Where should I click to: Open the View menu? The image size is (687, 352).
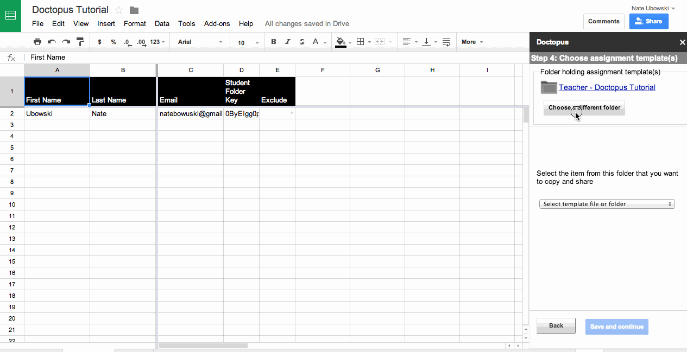(81, 23)
